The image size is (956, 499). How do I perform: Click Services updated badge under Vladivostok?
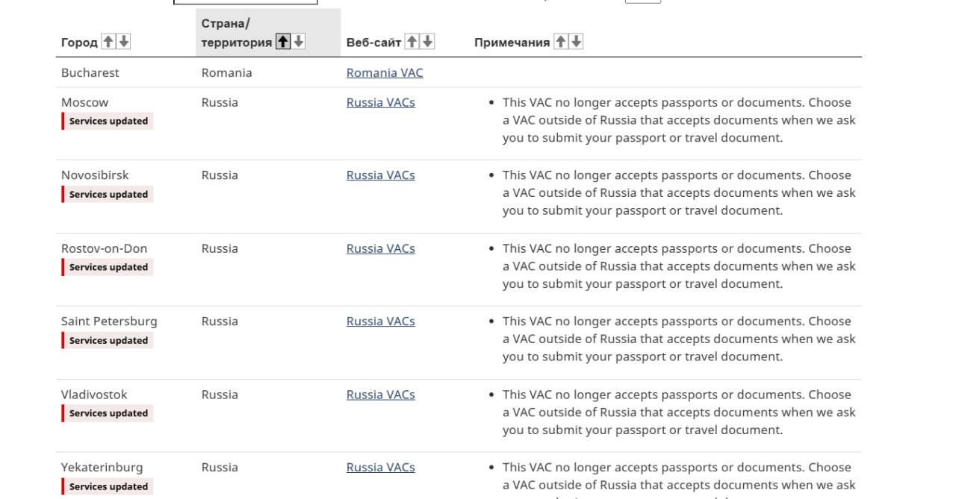click(x=108, y=413)
